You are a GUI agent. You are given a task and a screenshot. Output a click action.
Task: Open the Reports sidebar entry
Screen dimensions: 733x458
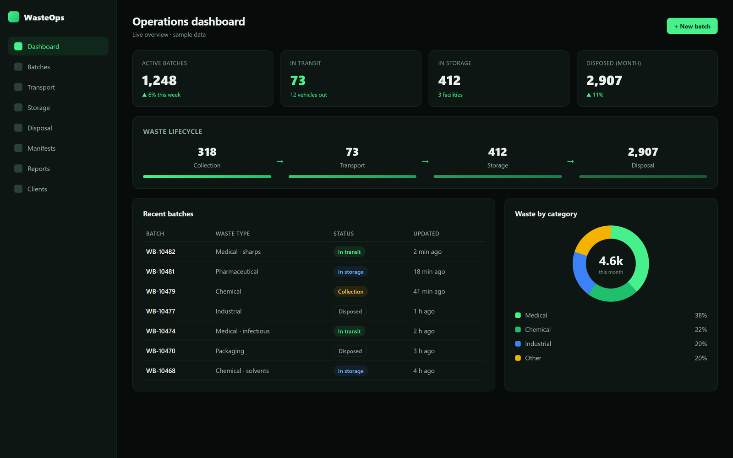(x=58, y=169)
